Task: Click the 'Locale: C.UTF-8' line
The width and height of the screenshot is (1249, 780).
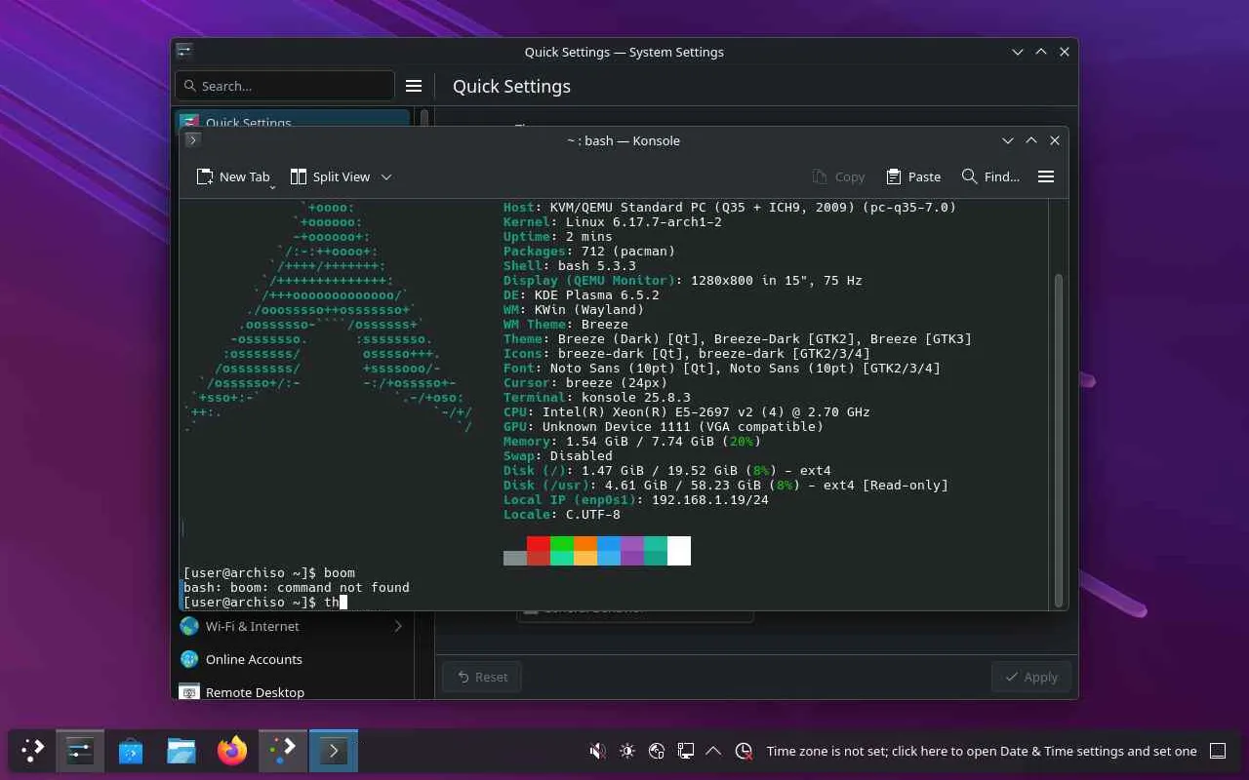Action: [562, 514]
